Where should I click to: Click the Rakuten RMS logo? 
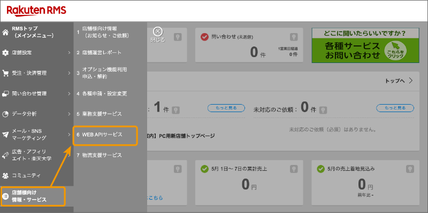(36, 11)
